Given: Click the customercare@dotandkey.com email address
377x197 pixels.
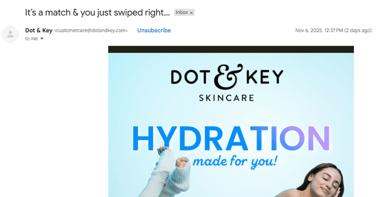Looking at the screenshot, I should (x=91, y=30).
